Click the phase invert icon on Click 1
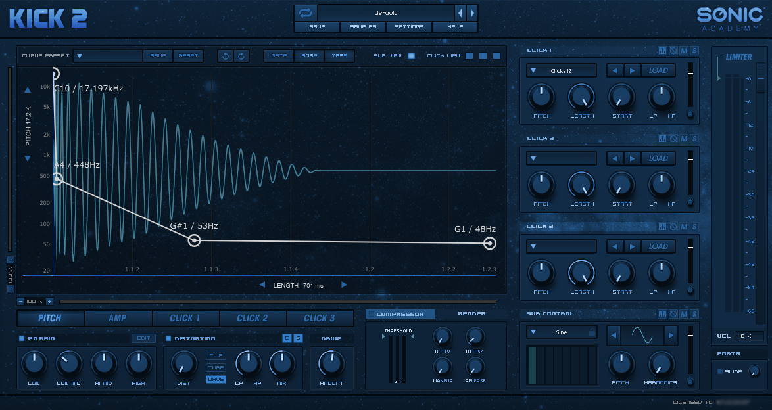772x410 pixels. point(673,51)
